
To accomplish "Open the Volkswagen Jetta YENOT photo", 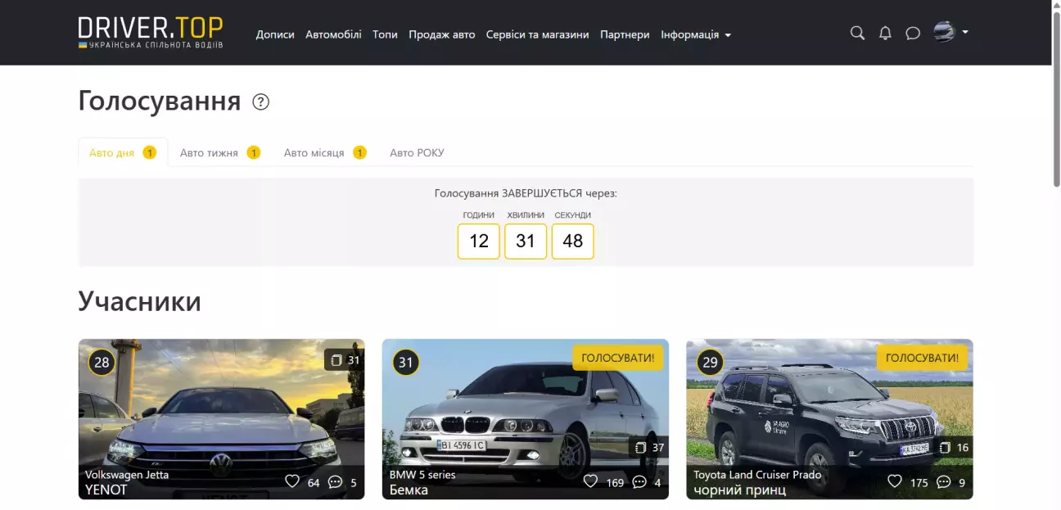I will (221, 417).
